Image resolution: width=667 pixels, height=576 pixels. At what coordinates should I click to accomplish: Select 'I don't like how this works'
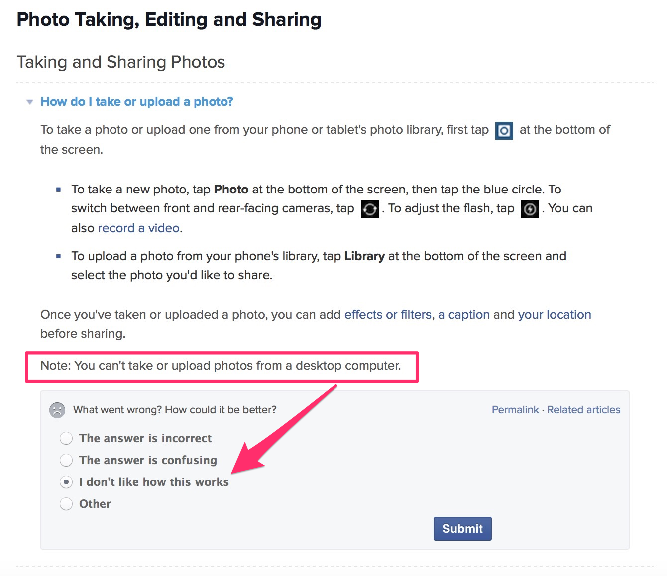click(66, 482)
